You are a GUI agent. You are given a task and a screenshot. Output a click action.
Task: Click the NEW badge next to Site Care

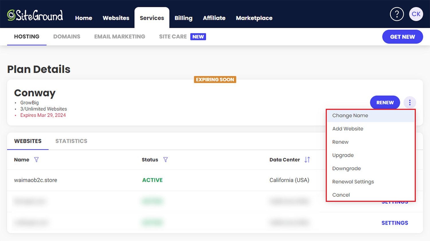198,37
